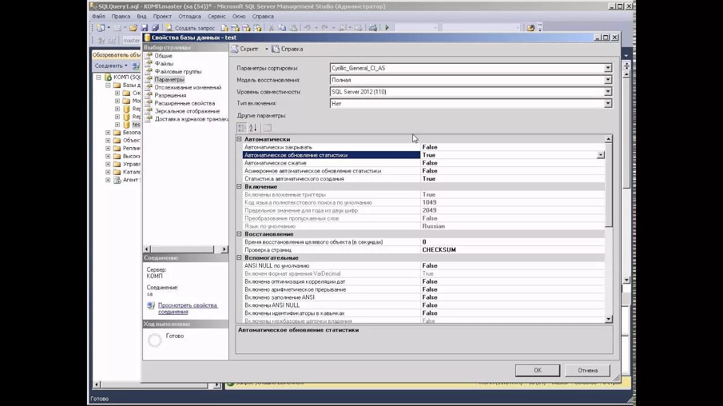
Task: Click the Save All icon in main toolbar
Action: pyautogui.click(x=154, y=27)
